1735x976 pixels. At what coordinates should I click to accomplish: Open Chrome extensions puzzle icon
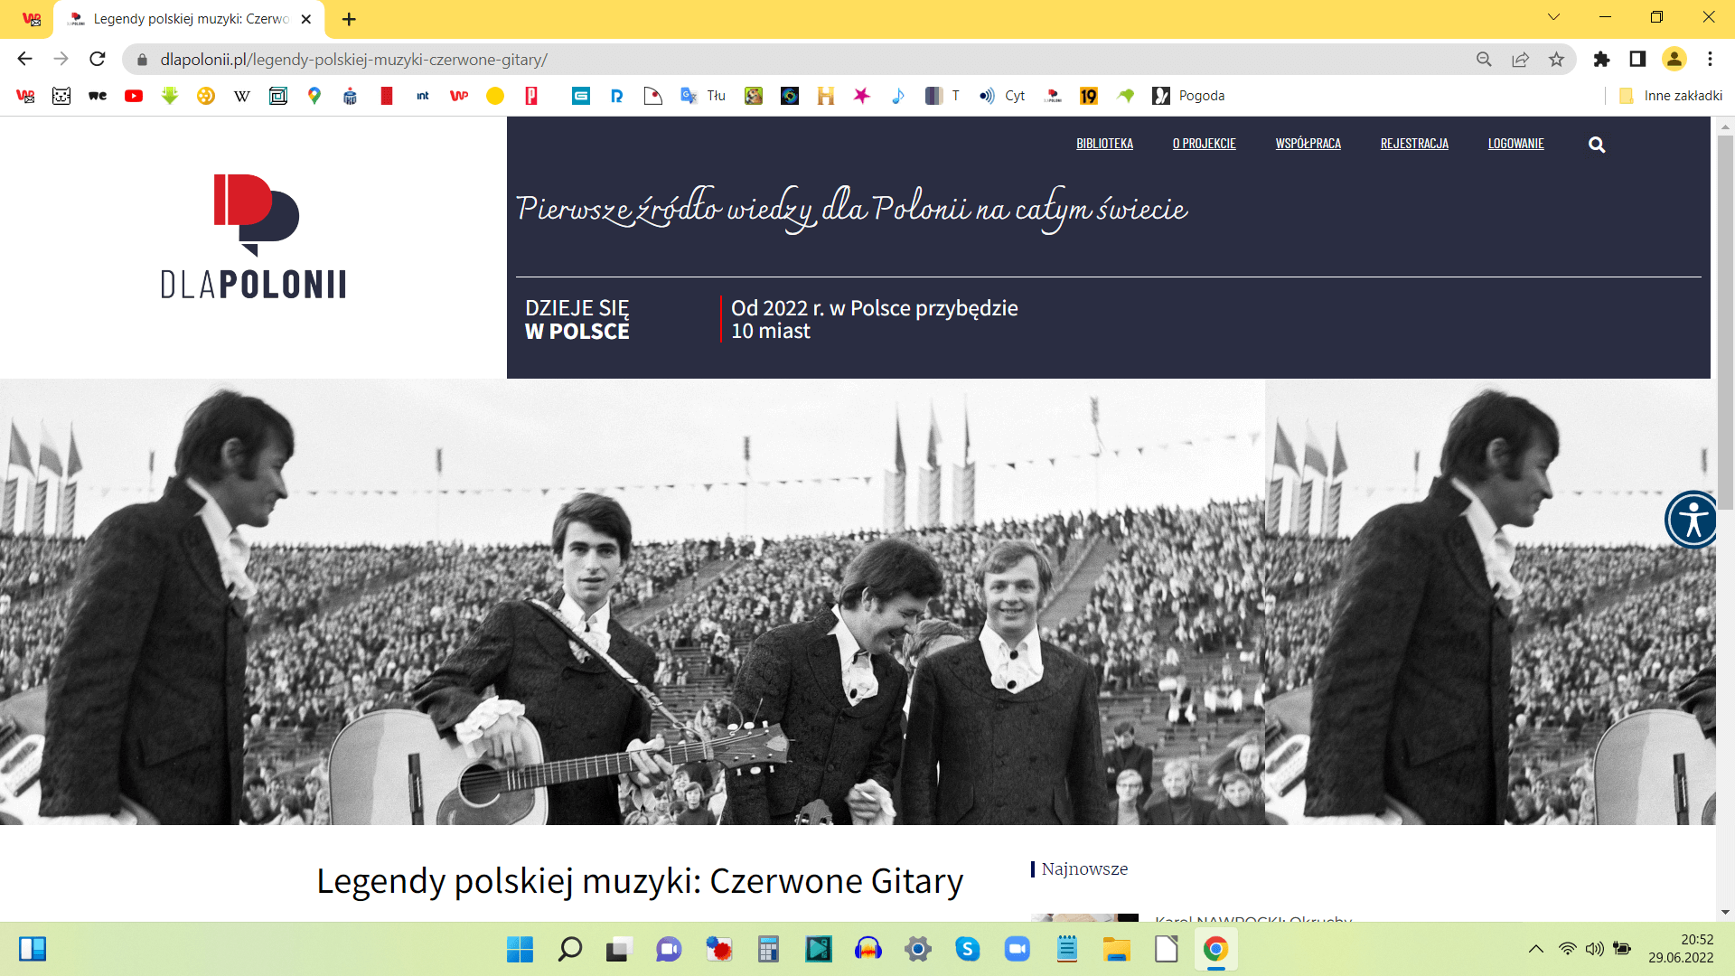point(1601,60)
